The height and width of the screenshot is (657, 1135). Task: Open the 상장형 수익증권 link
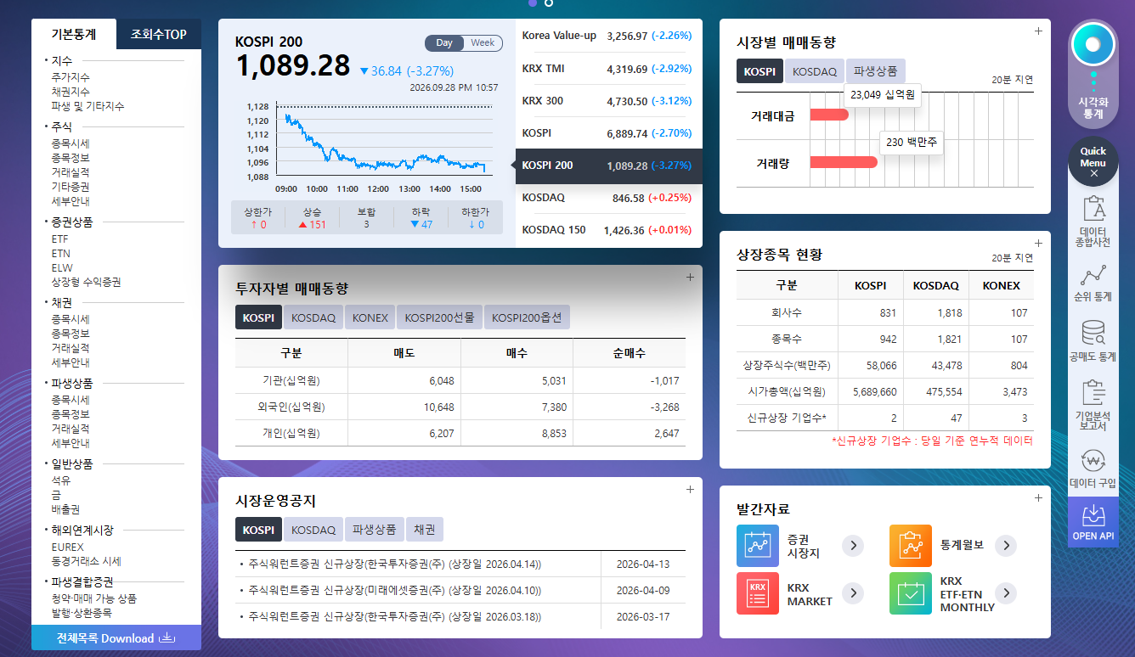click(x=86, y=282)
